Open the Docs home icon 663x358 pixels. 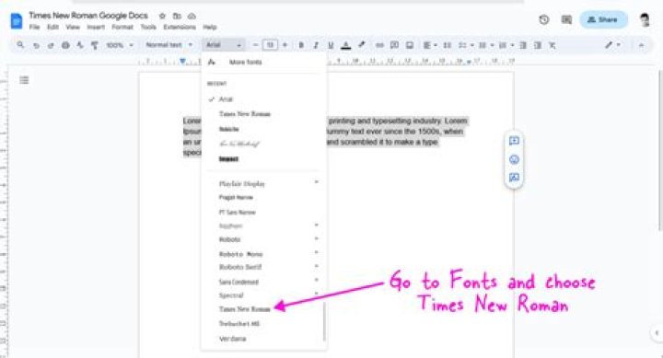(16, 21)
